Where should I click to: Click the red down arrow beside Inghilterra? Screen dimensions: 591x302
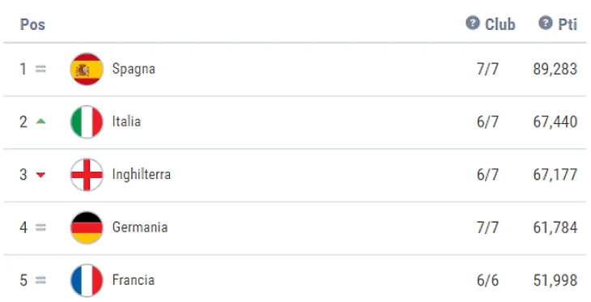point(40,175)
